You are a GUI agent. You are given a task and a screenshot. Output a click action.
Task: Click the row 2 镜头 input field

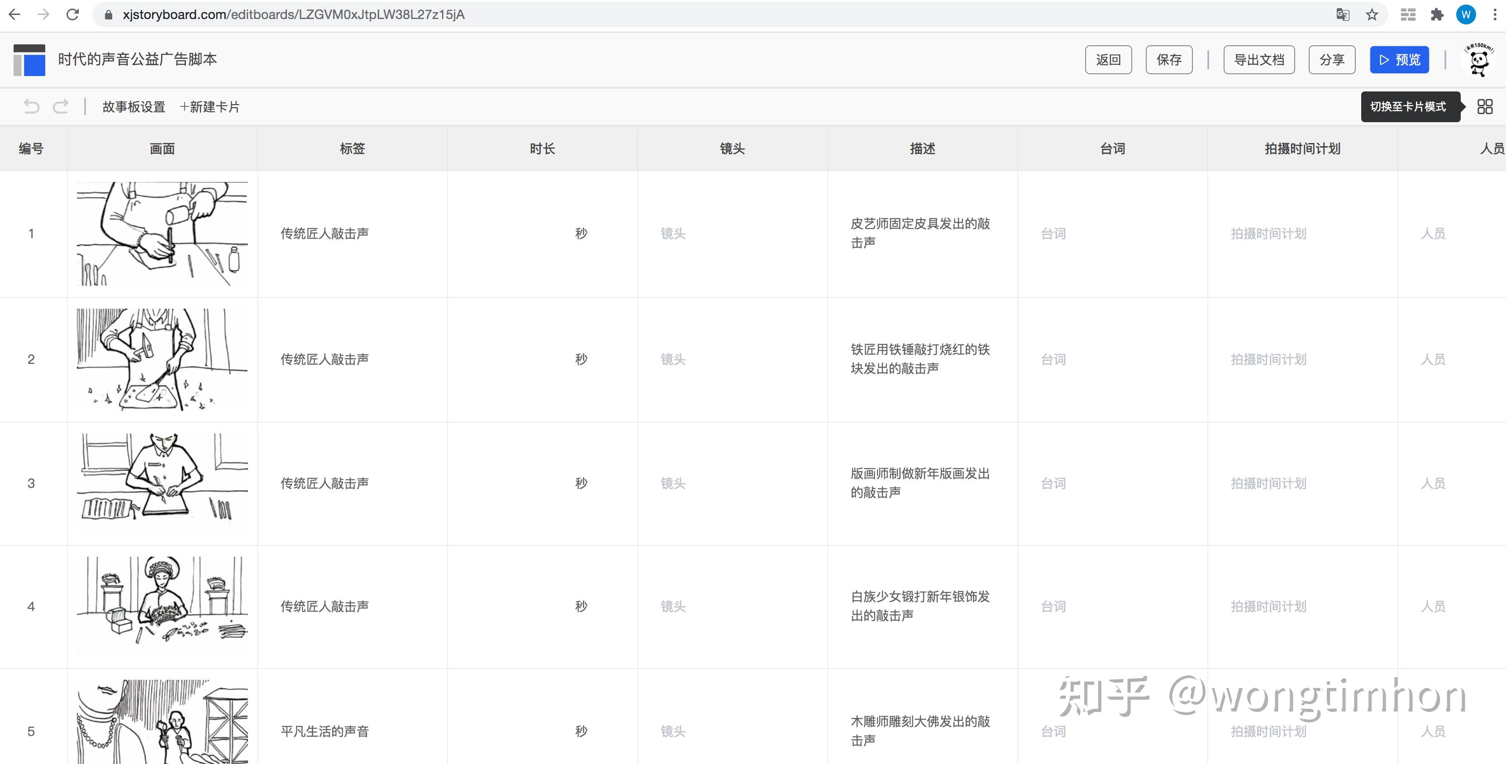[x=673, y=359]
